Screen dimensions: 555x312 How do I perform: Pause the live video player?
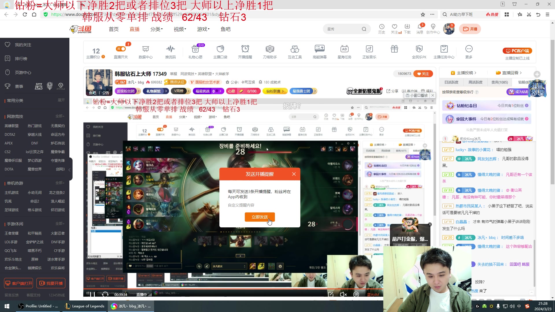[92, 294]
